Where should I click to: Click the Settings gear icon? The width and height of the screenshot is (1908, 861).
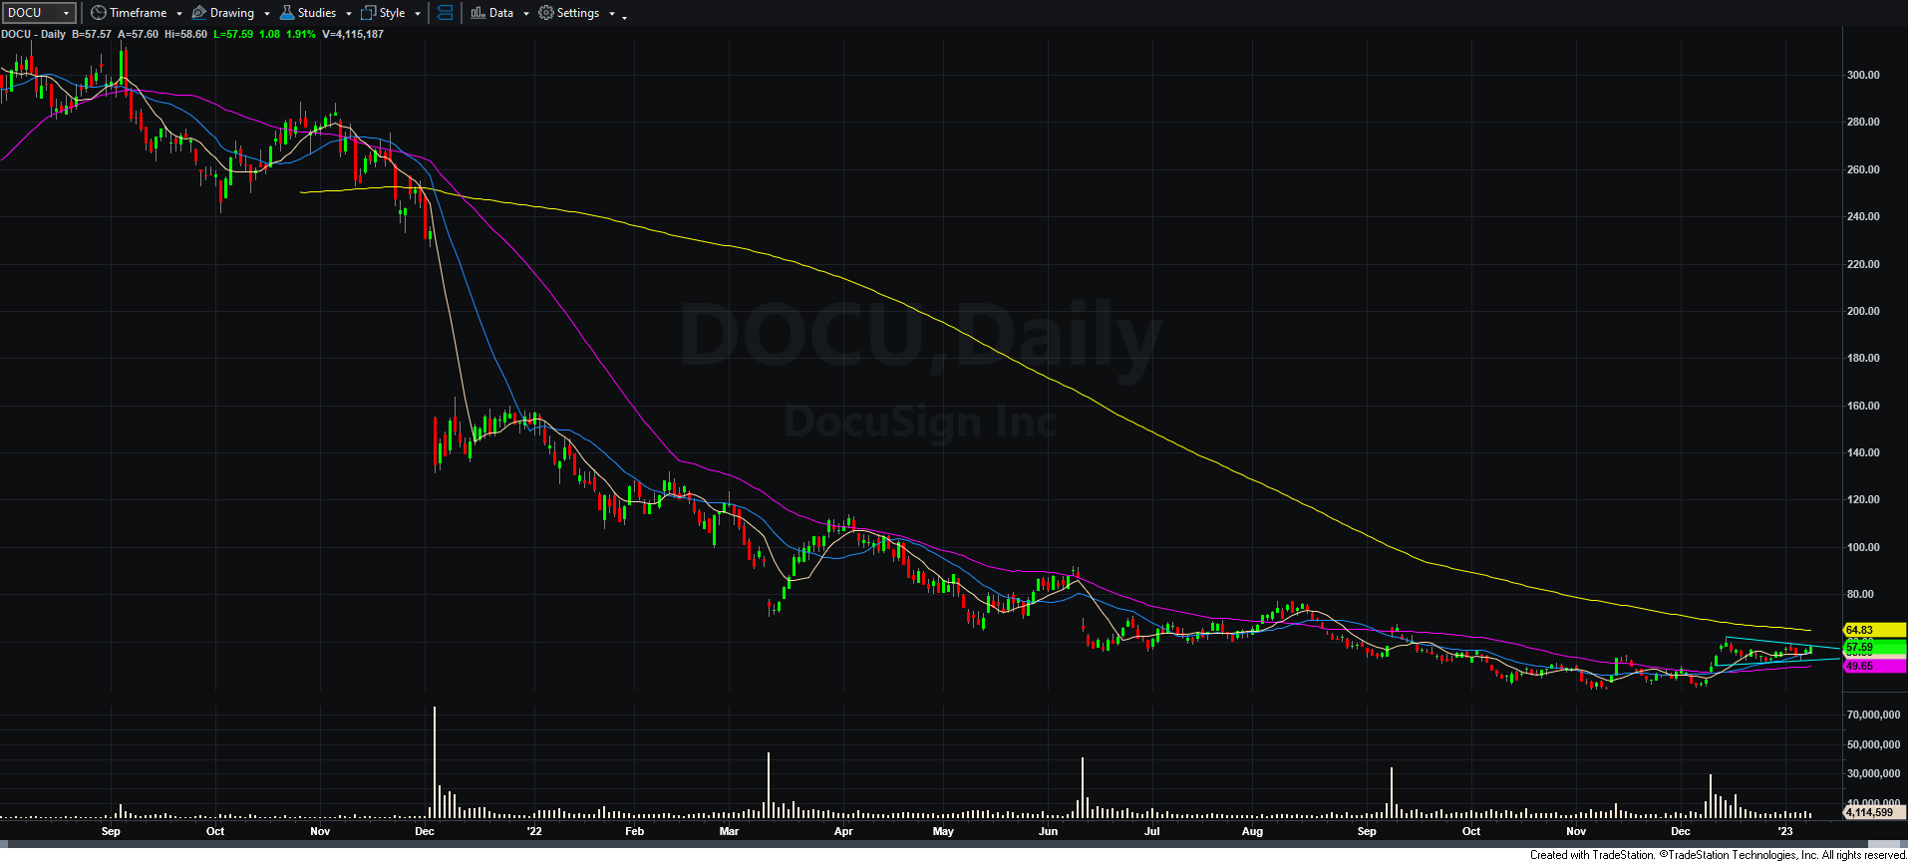pyautogui.click(x=546, y=13)
